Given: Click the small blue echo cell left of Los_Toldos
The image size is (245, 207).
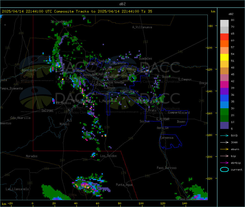Looking at the screenshot, I should (x=93, y=155).
